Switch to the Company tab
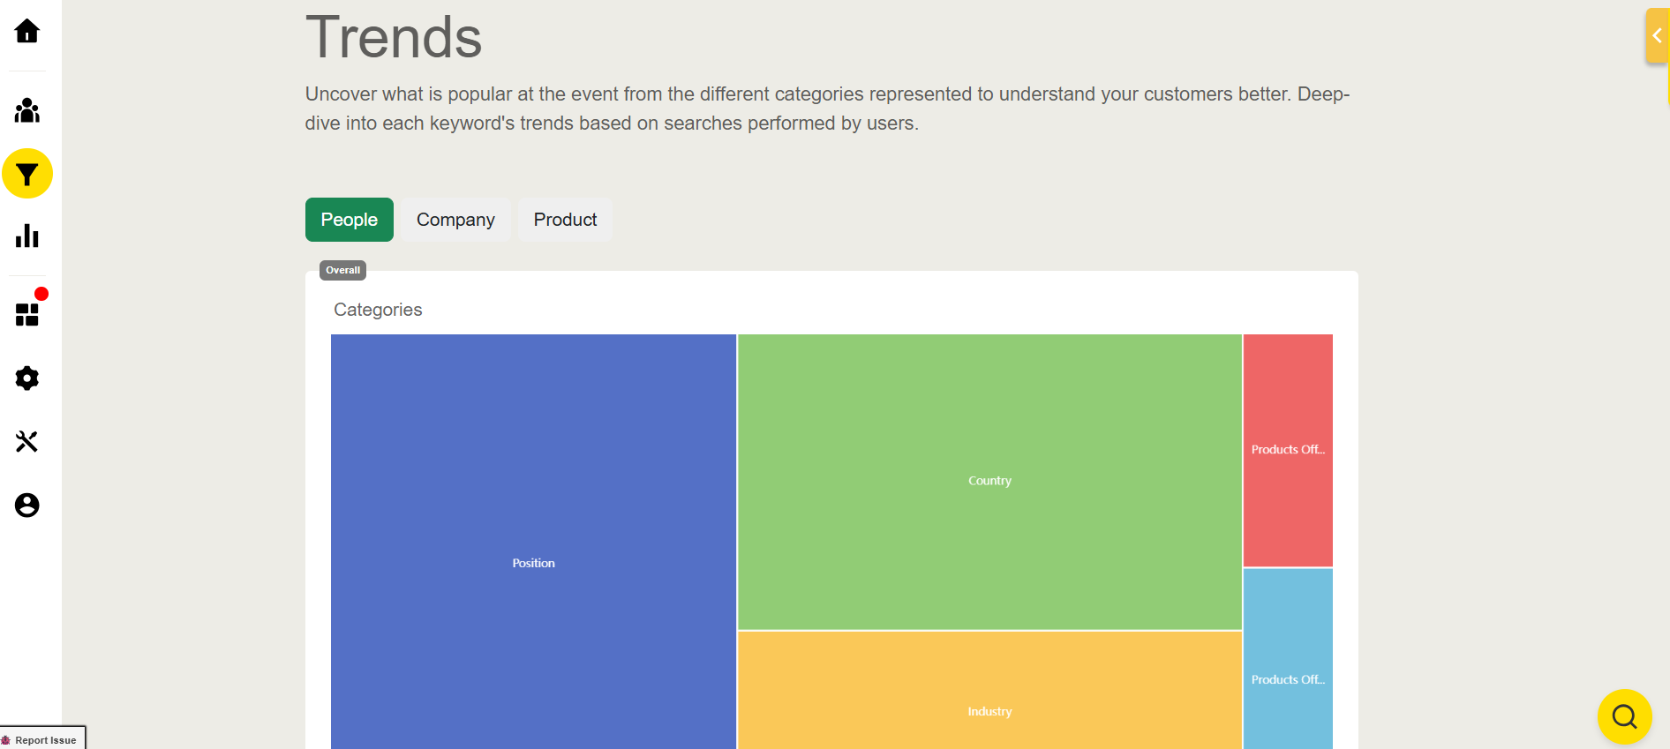 [455, 220]
